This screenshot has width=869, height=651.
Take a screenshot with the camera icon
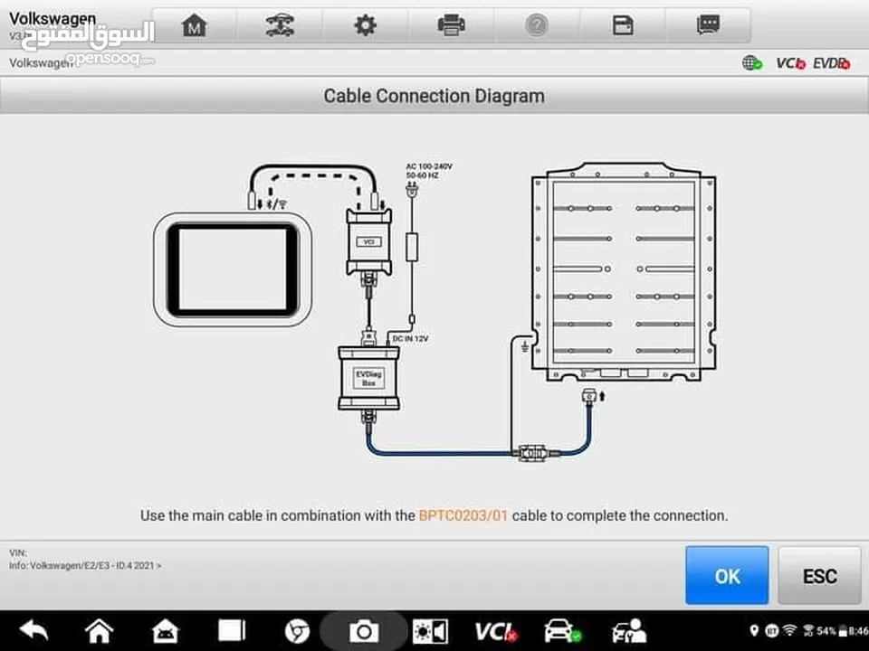[x=364, y=631]
